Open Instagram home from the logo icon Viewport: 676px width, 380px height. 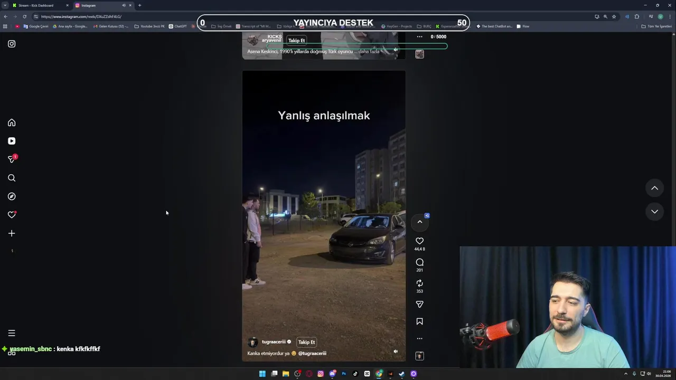point(12,44)
